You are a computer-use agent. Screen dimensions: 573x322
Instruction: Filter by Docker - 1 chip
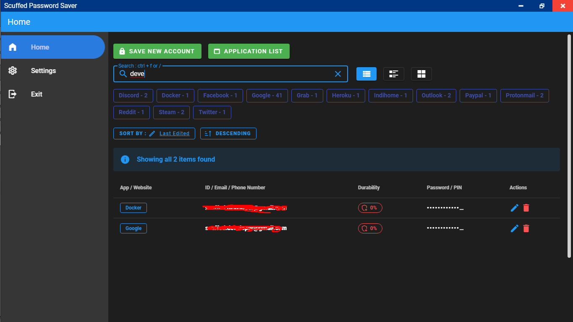tap(175, 95)
